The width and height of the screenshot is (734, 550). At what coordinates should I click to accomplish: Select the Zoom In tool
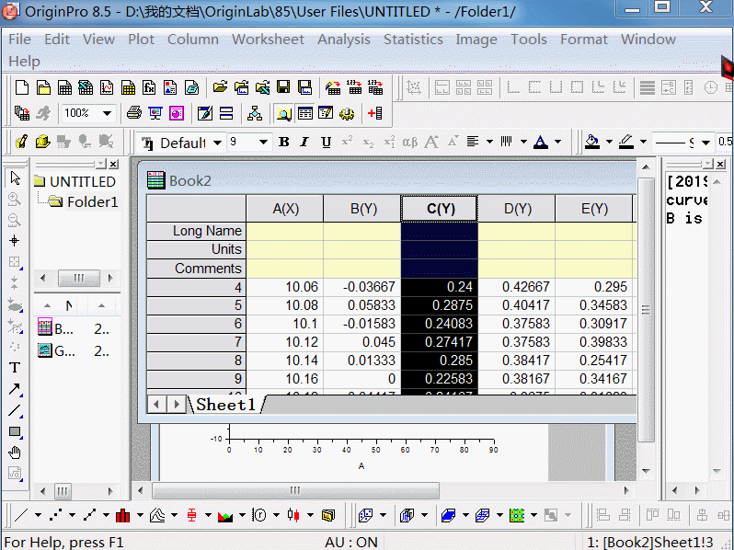pyautogui.click(x=15, y=199)
